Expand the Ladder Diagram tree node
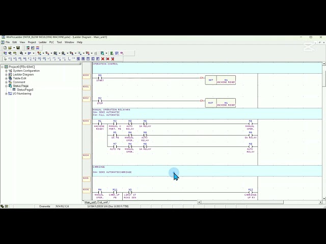Viewport: 326px width, 244px height. pyautogui.click(x=6, y=75)
